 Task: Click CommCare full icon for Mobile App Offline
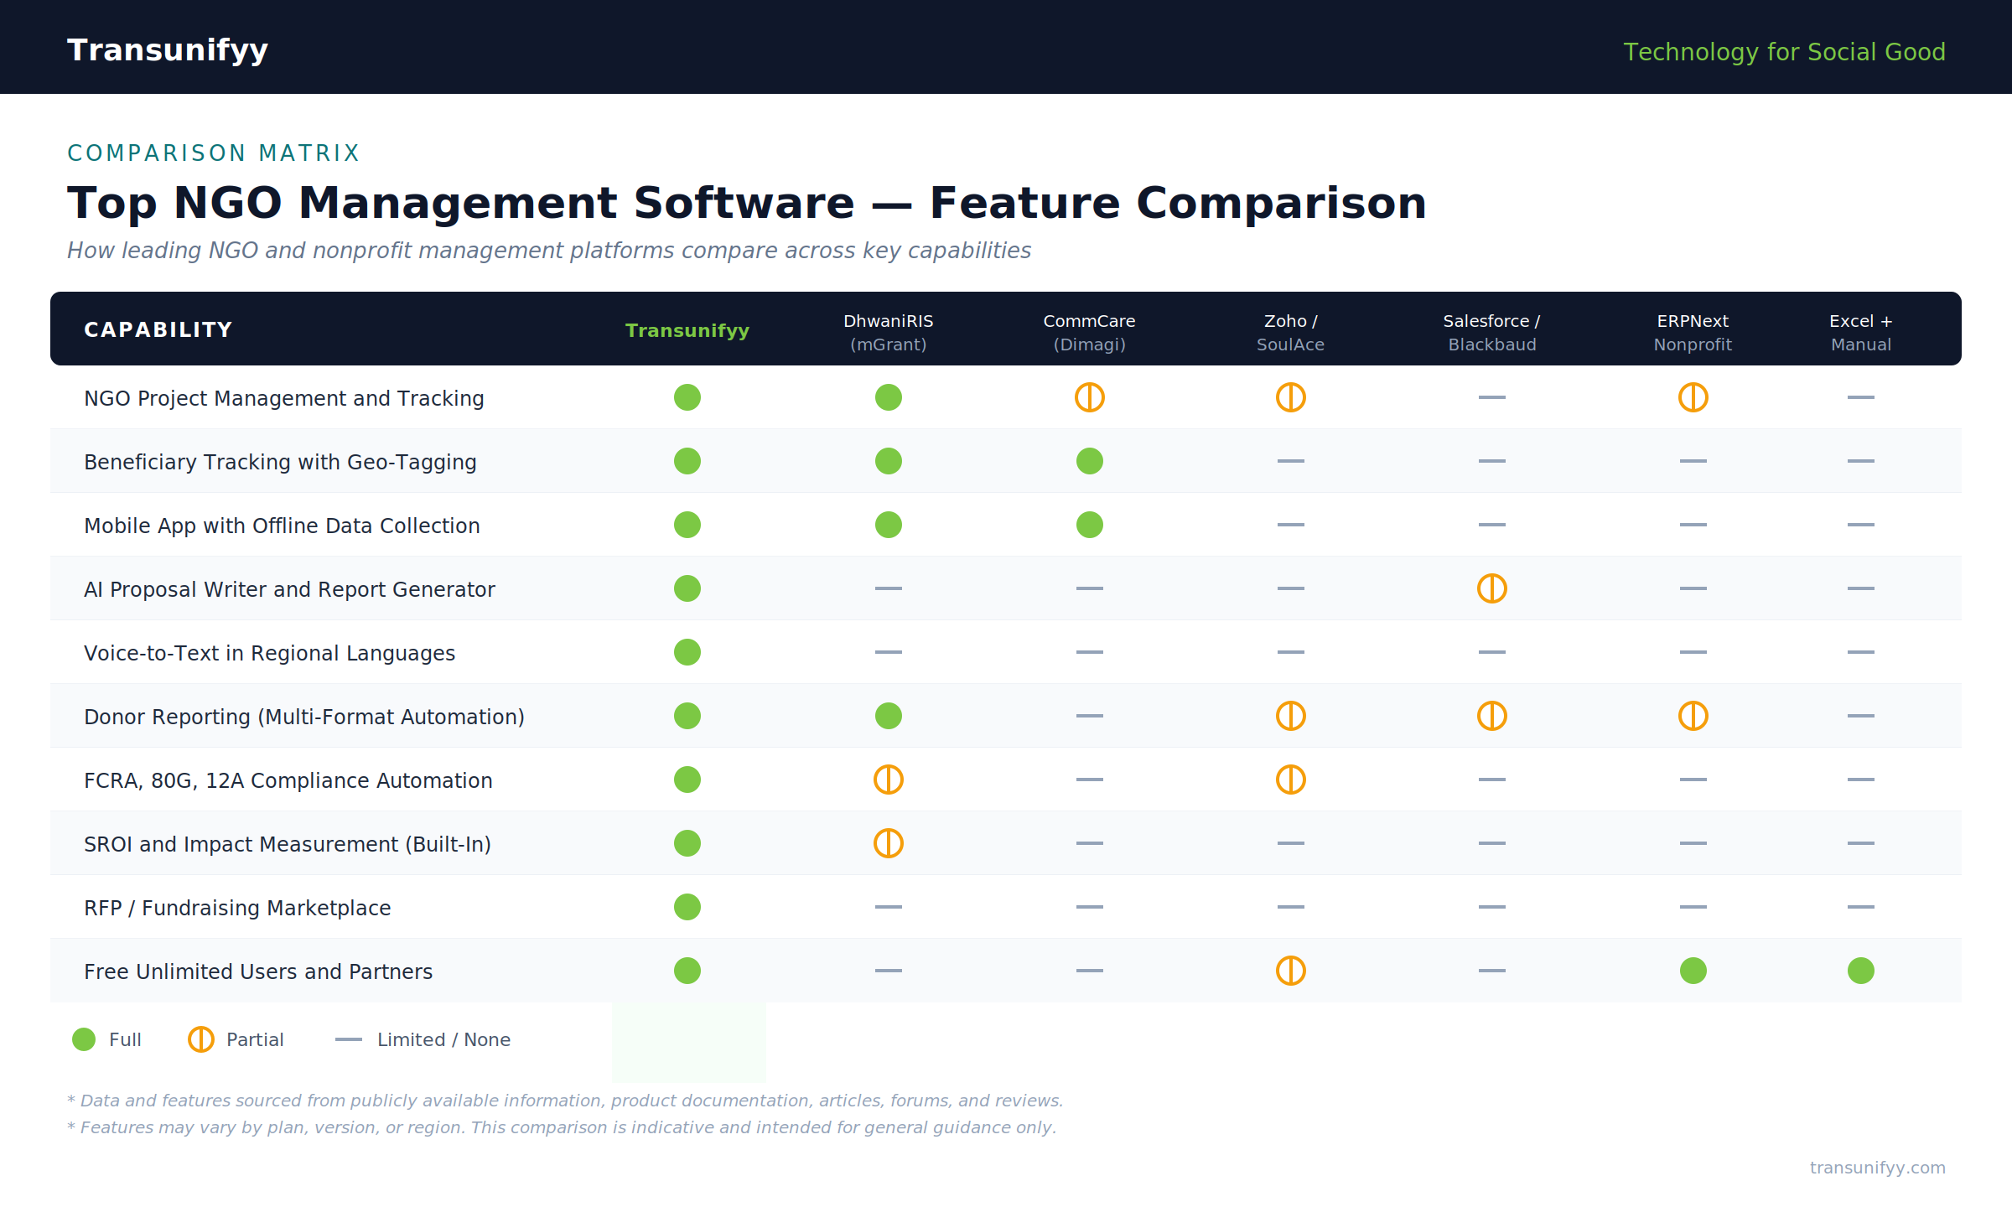[1090, 525]
